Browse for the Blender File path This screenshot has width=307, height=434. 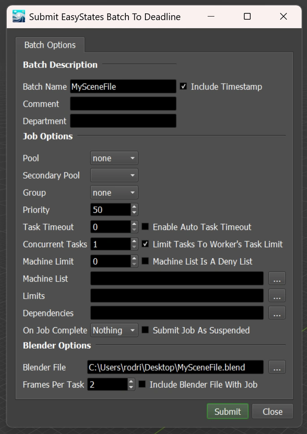277,367
